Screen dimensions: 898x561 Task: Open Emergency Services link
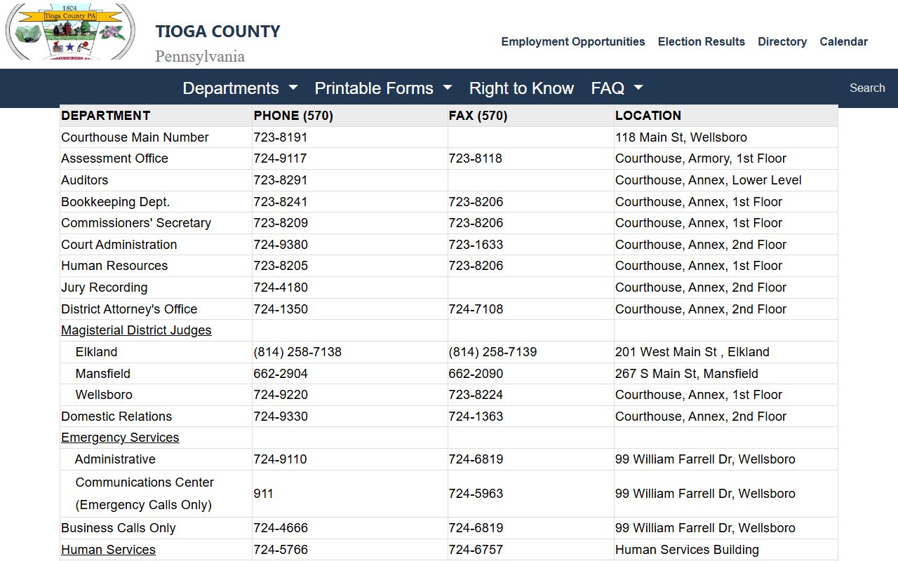click(x=120, y=438)
